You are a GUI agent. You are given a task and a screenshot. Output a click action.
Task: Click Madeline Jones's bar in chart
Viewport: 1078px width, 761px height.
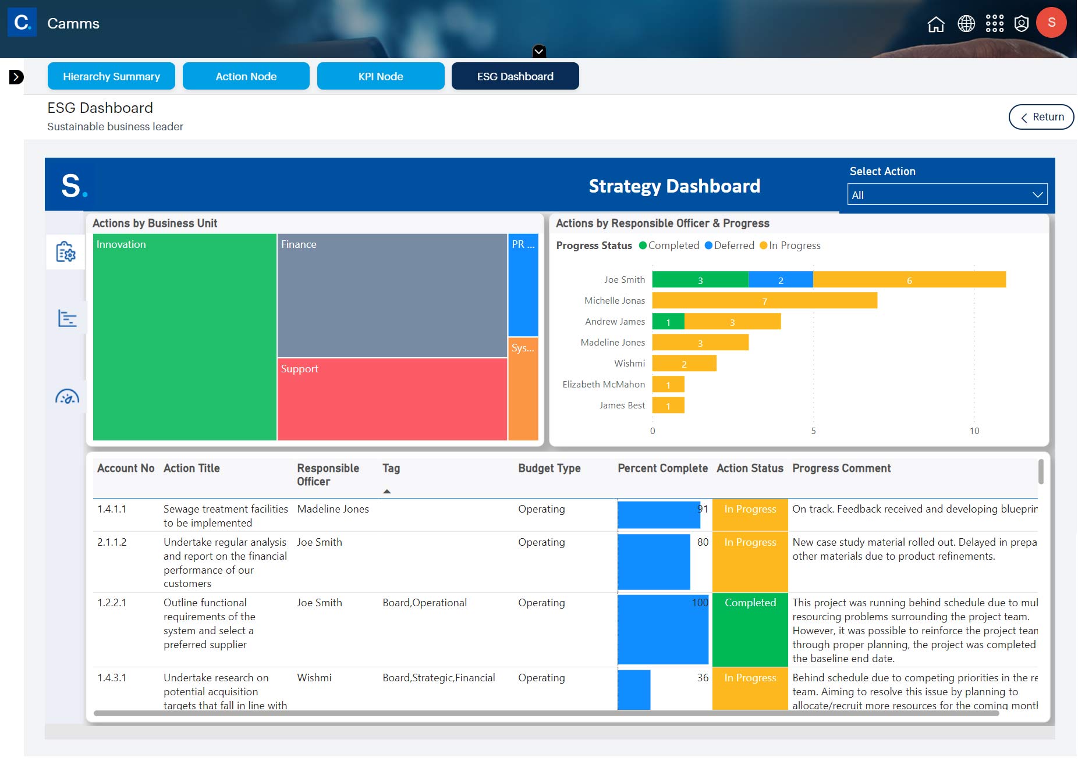pyautogui.click(x=700, y=343)
